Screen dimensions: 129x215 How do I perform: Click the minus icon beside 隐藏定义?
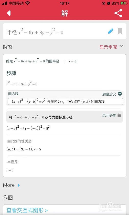coord(120,94)
